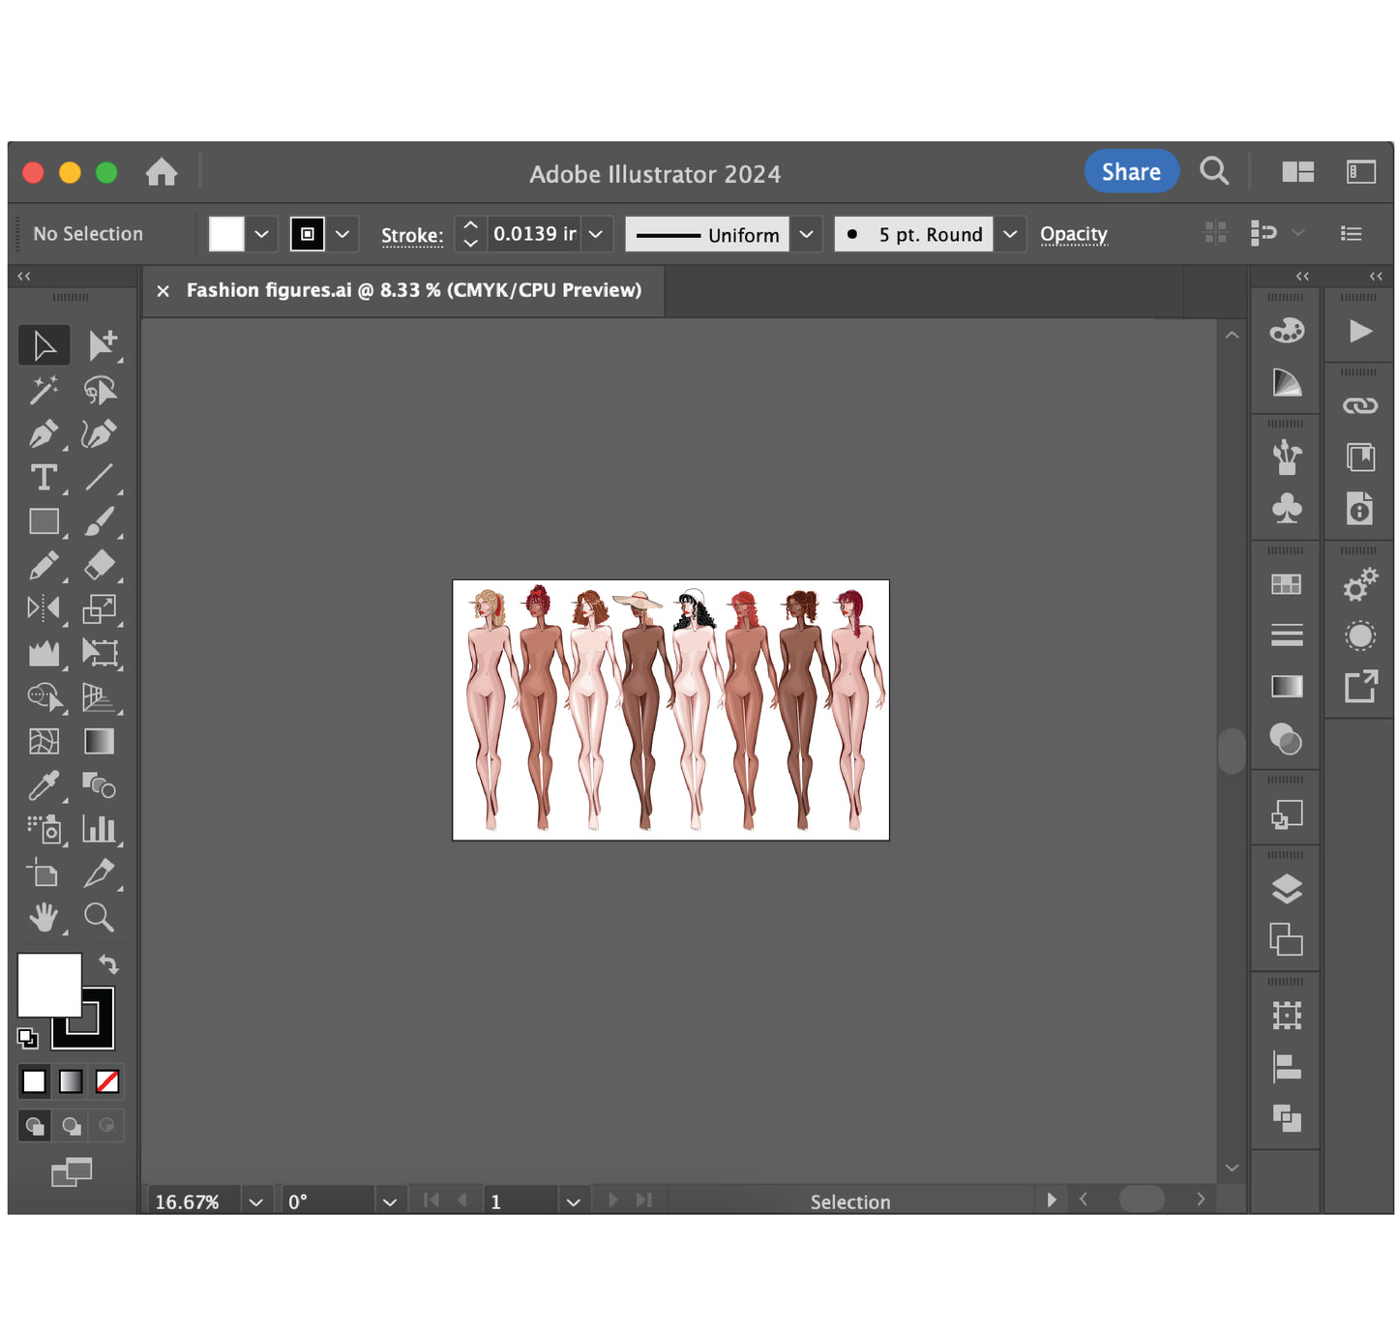The image size is (1398, 1330).
Task: Choose the Type tool
Action: [44, 478]
